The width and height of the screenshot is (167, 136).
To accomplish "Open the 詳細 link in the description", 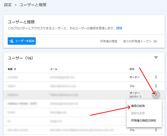I will 119,28.
